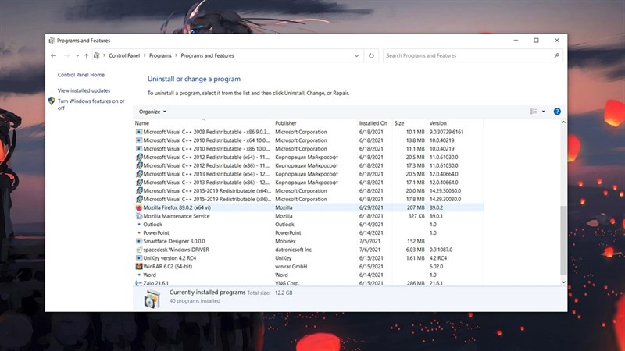The width and height of the screenshot is (625, 351).
Task: Select the UniKey version 4.2 RC4 icon
Action: pos(139,258)
